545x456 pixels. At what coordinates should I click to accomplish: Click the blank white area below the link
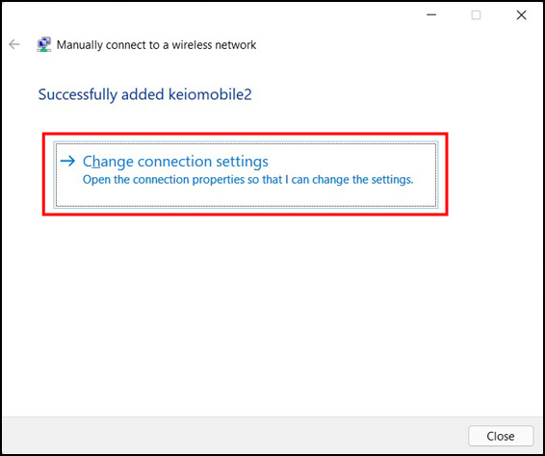[272, 313]
